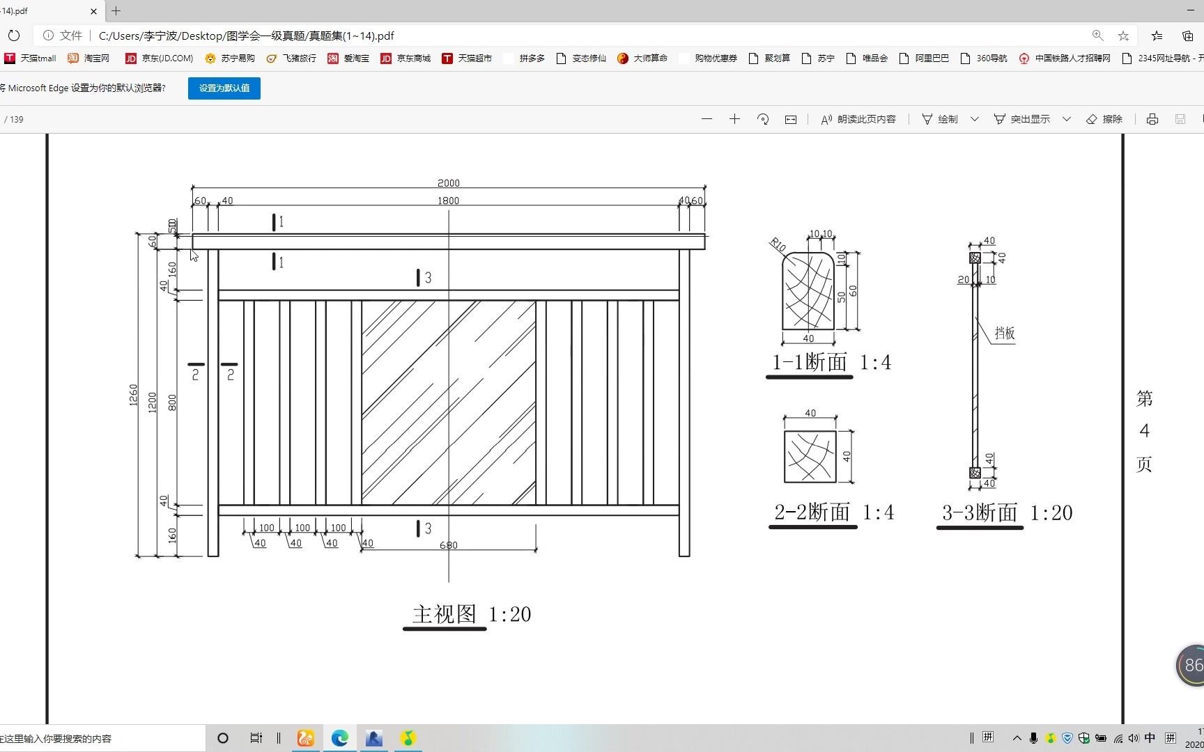Click the 主视图 1:20 drawing title
1204x752 pixels.
[x=472, y=614]
